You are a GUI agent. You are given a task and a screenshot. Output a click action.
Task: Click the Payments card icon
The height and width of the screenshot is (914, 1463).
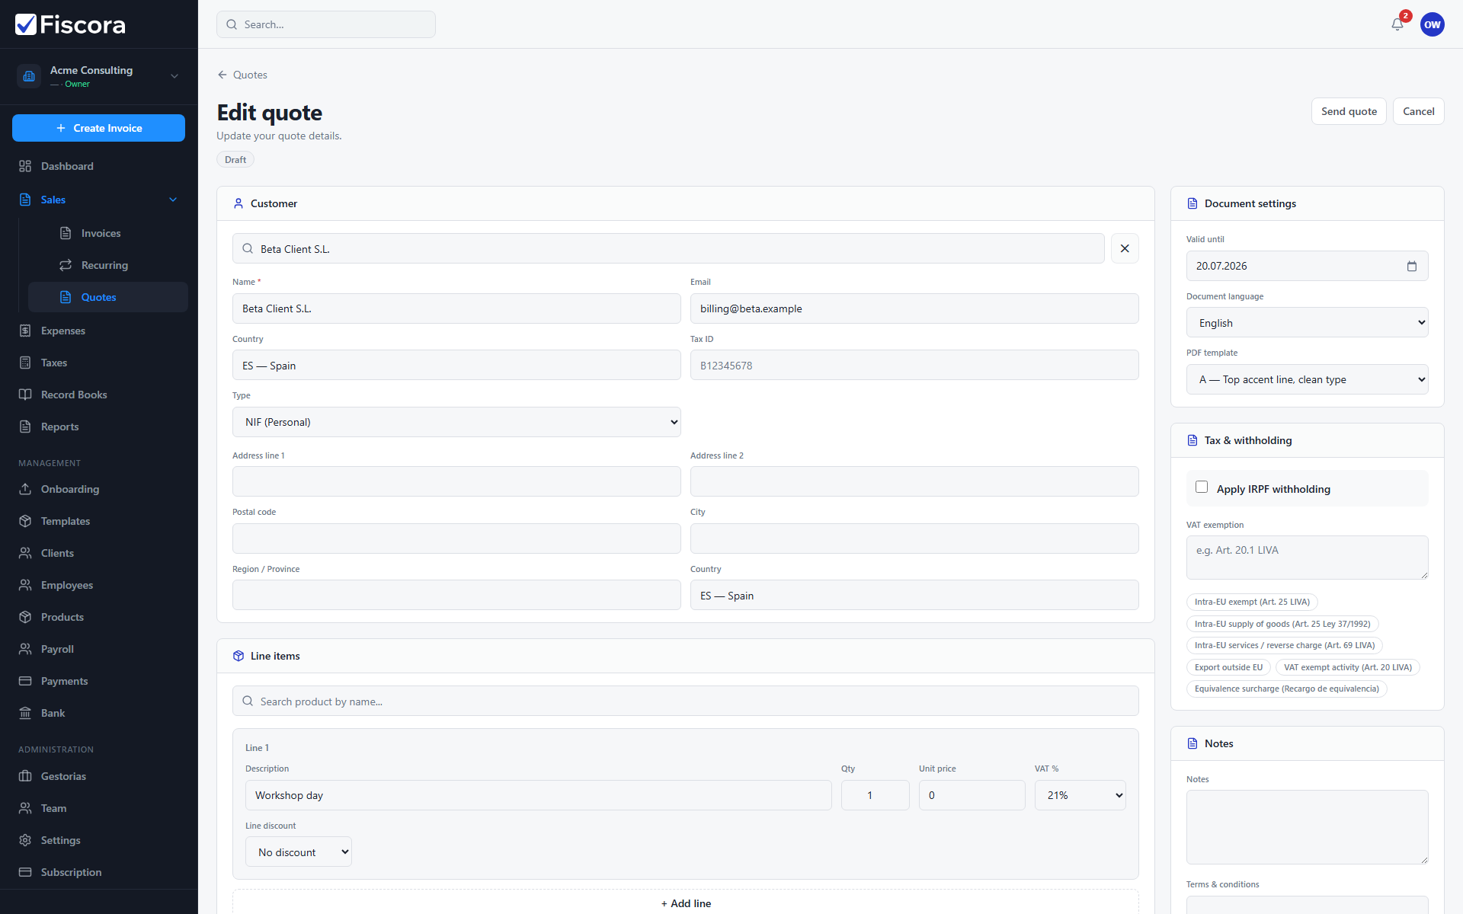(25, 681)
